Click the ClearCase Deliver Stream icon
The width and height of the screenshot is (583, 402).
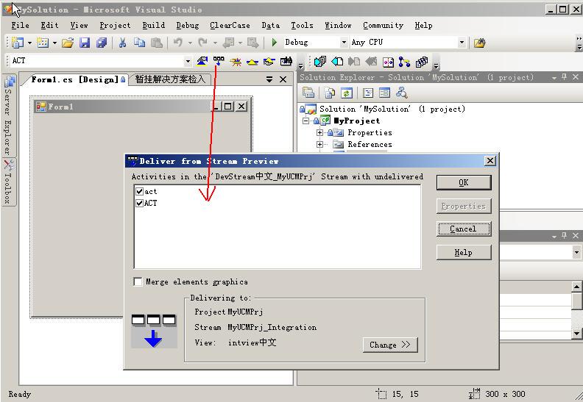219,61
